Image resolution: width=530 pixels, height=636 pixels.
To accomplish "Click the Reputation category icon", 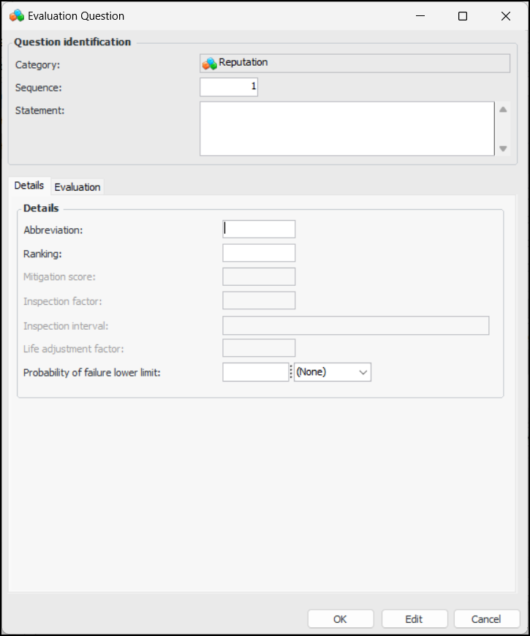I will [210, 64].
